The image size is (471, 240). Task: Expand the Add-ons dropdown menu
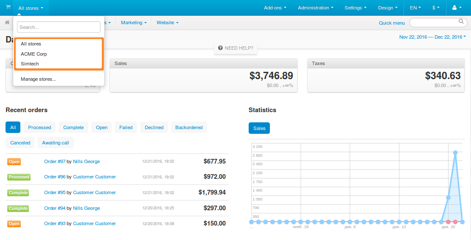click(x=275, y=8)
